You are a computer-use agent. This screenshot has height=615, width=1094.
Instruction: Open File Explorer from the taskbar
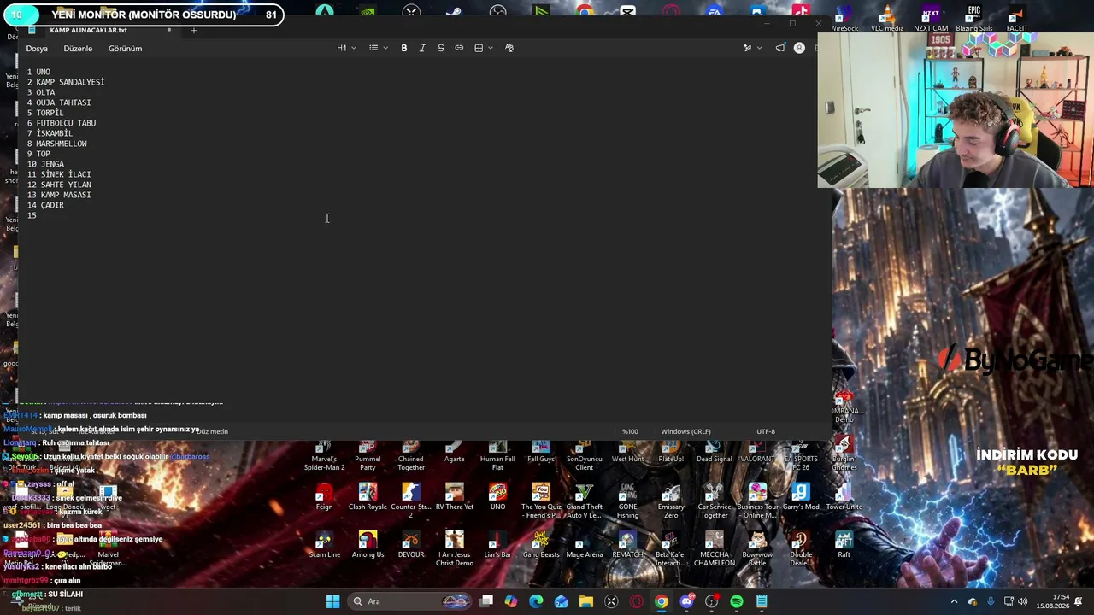(586, 601)
